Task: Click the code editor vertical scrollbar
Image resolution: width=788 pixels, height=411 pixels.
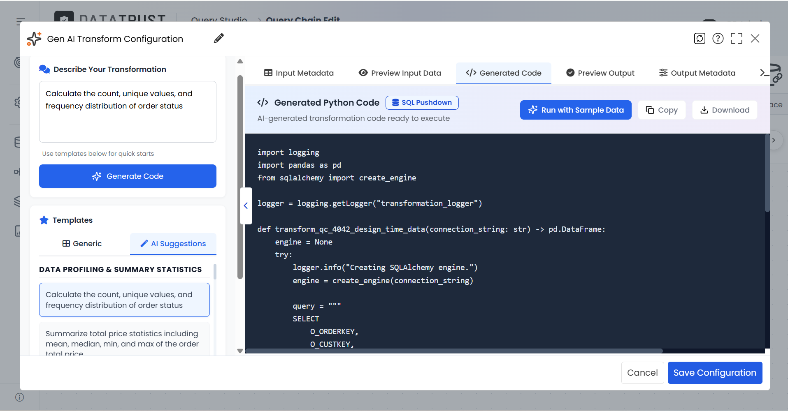Action: tap(767, 173)
